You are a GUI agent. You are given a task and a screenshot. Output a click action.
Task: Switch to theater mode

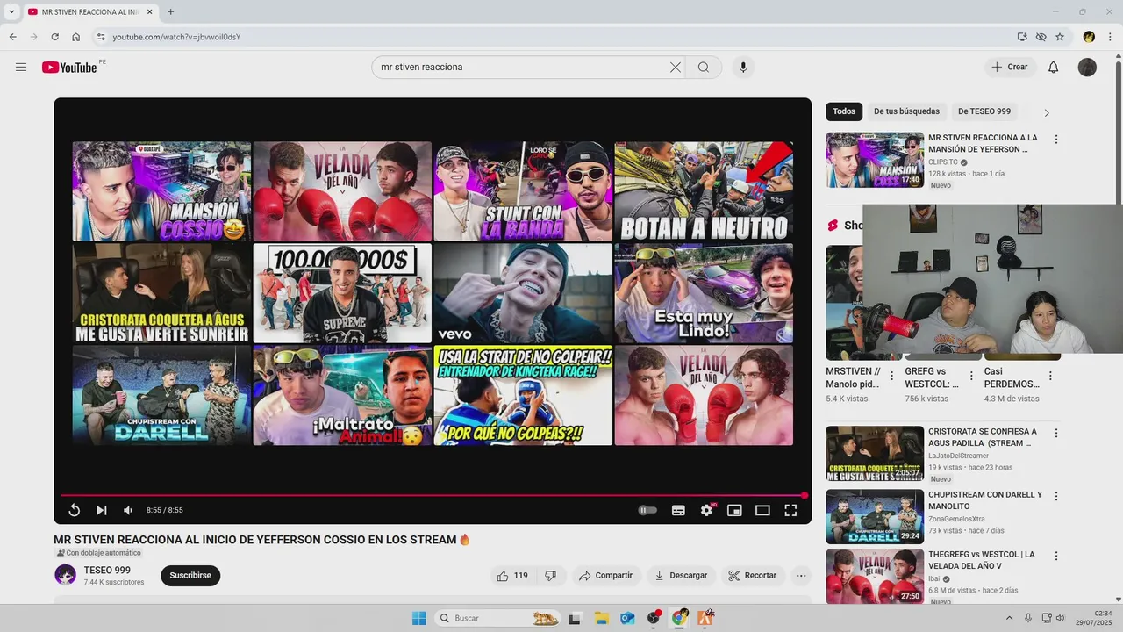tap(762, 510)
